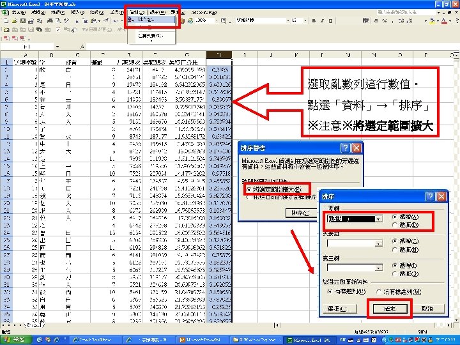Select Header row radio in Sort dialog

(x=330, y=291)
